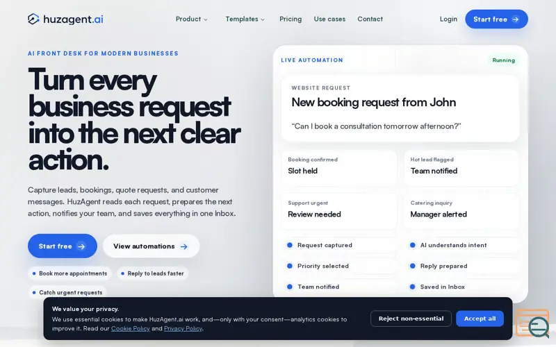Accept all cookies
The image size is (556, 347).
tap(480, 319)
